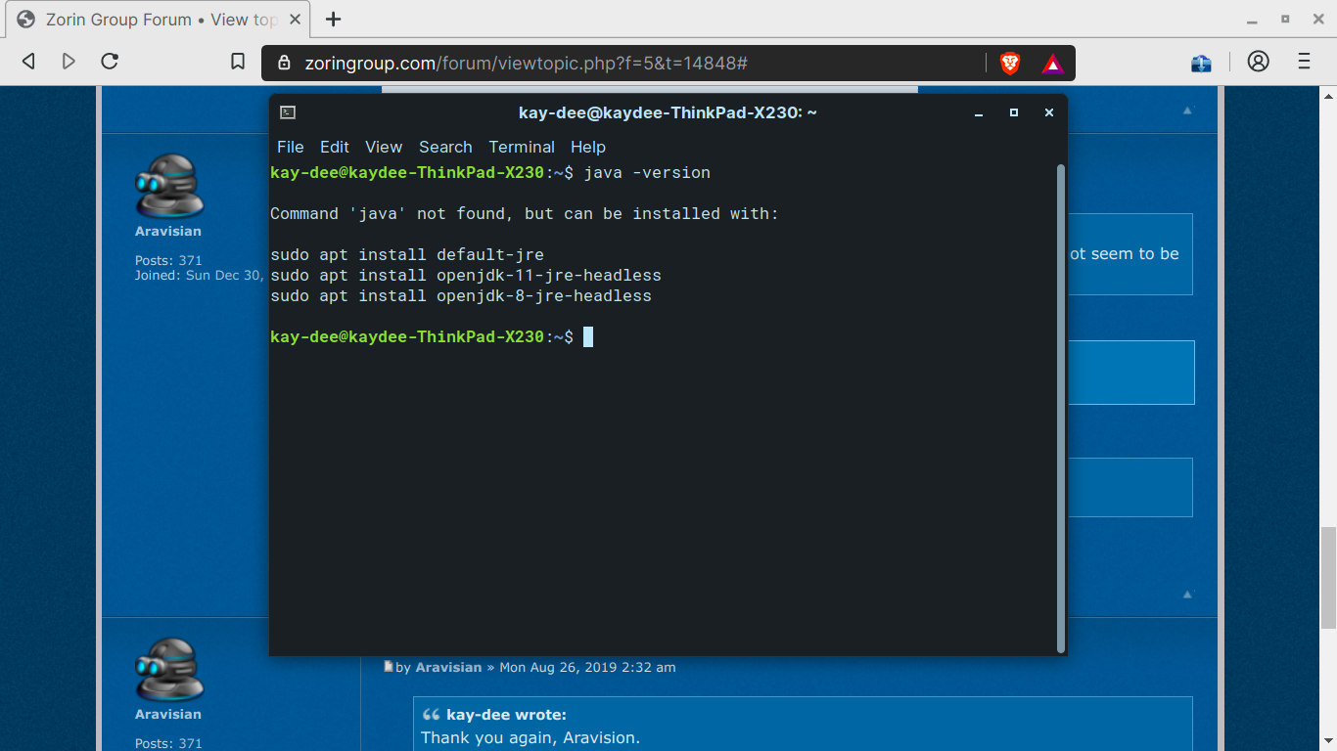Go forward with the navigation arrow

69,62
